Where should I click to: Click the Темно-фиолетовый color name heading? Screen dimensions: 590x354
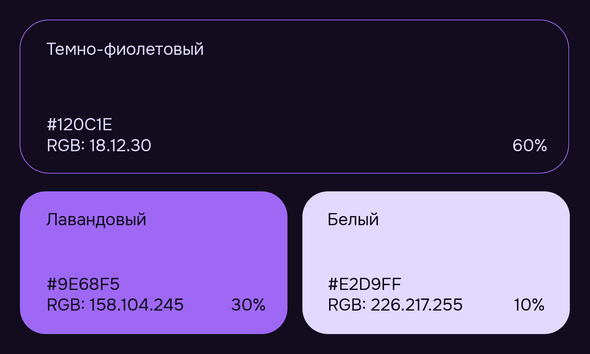[125, 49]
